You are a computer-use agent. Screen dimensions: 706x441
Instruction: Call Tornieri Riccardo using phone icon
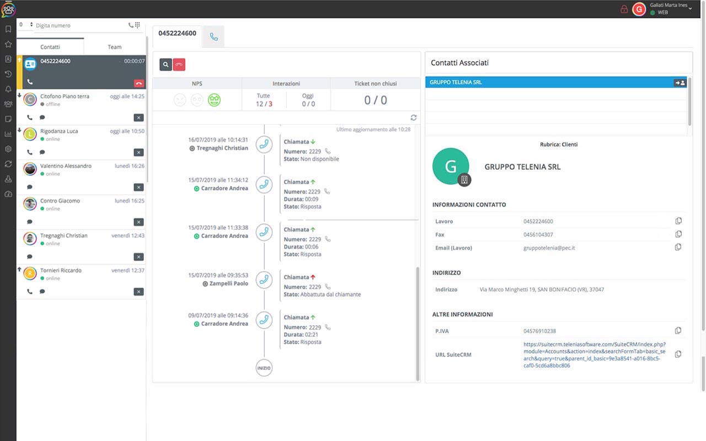(30, 291)
